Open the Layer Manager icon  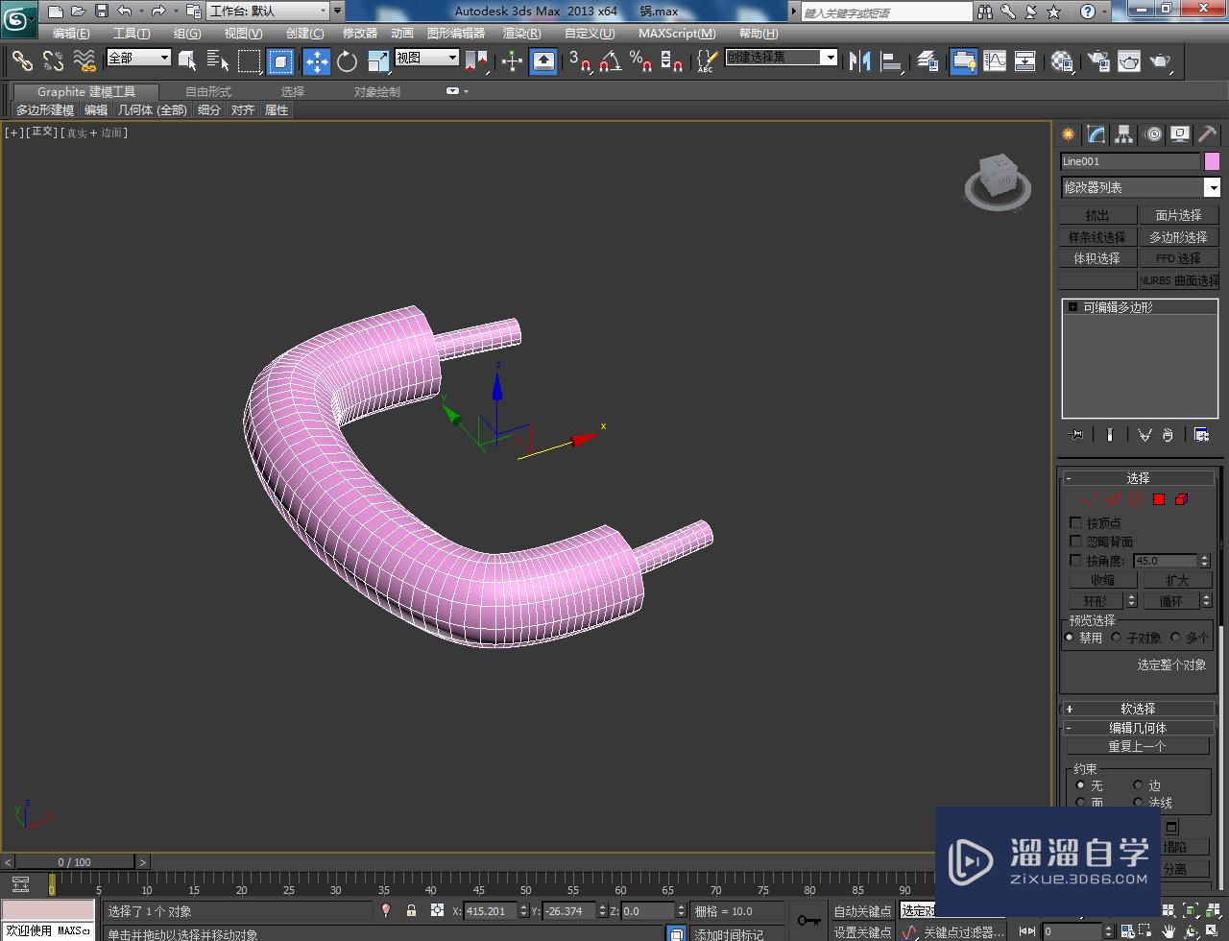[x=928, y=61]
